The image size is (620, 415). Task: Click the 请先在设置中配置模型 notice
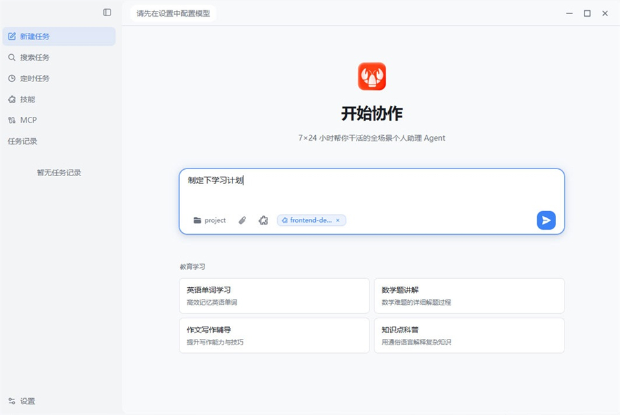click(172, 12)
